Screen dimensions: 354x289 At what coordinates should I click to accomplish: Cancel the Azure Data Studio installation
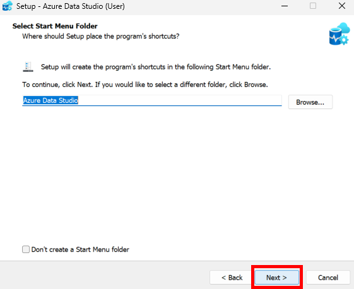pos(327,277)
